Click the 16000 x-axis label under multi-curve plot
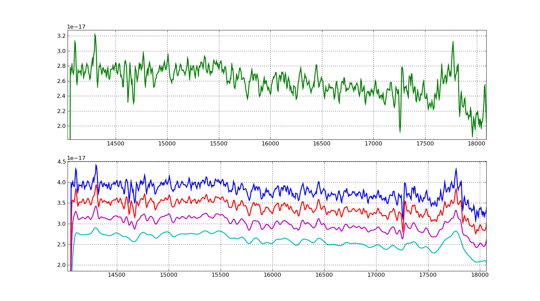This screenshot has height=301, width=540. pyautogui.click(x=272, y=275)
